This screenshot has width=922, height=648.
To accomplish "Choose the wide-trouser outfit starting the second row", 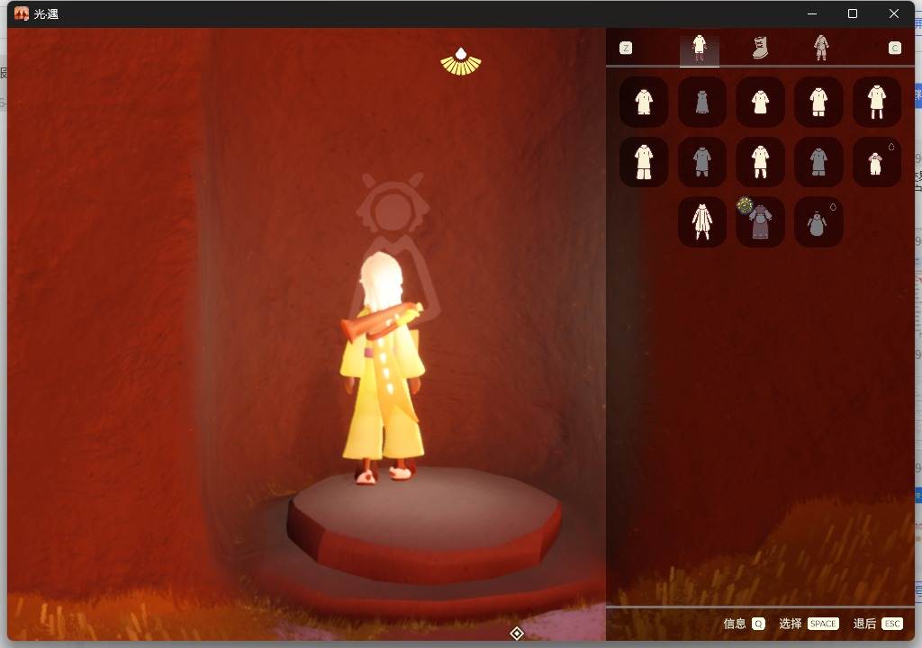I will 644,162.
